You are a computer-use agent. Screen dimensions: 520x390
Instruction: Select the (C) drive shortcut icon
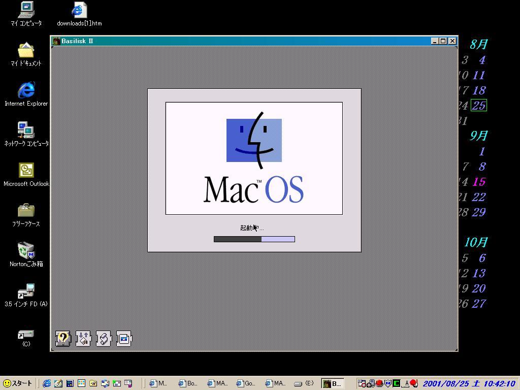[x=26, y=338]
